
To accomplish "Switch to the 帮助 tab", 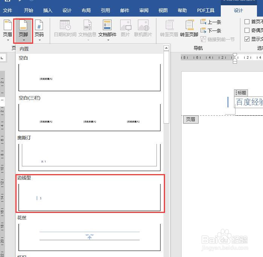I will coord(182,11).
